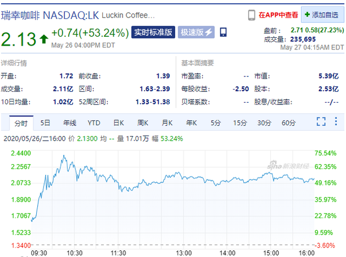Click the 市盈率 label
This screenshot has width=346, height=257.
coord(192,76)
